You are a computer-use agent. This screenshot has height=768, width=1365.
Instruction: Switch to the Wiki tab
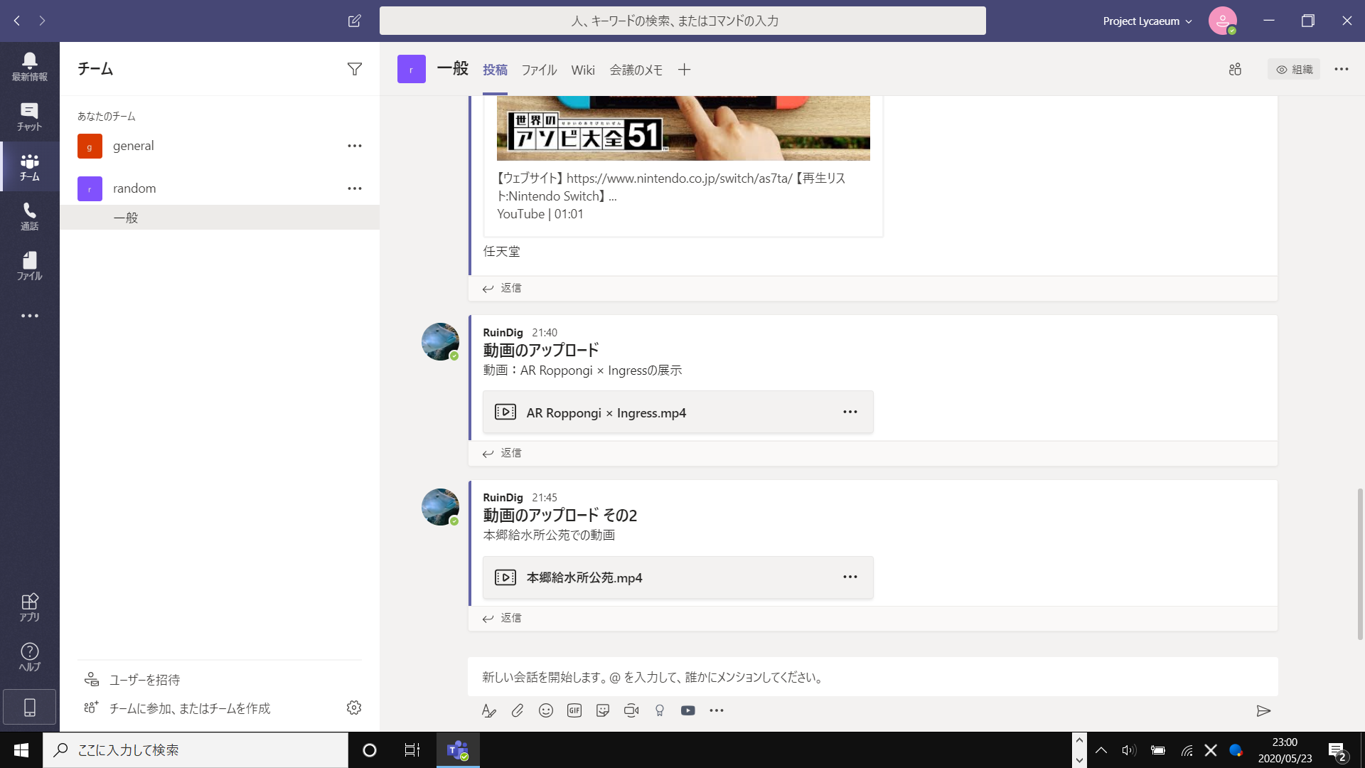pos(583,69)
